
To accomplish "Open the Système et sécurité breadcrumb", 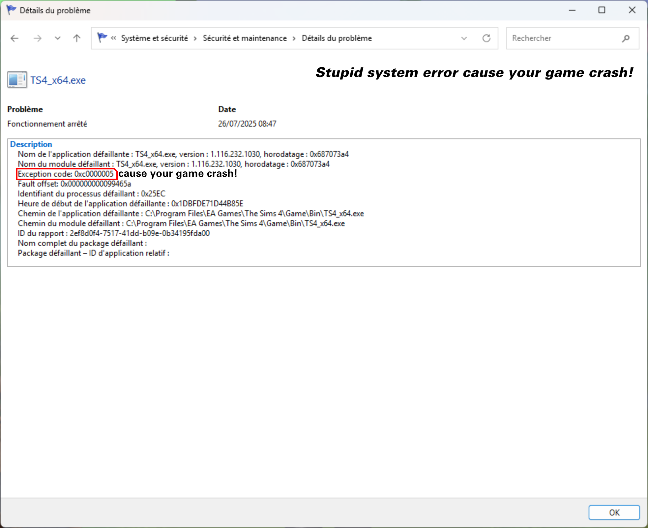I will [x=154, y=38].
